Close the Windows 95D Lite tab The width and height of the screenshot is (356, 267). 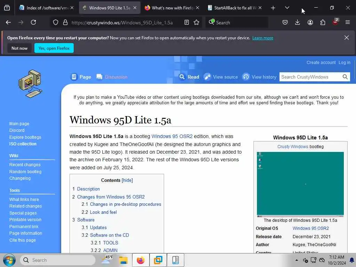click(135, 8)
